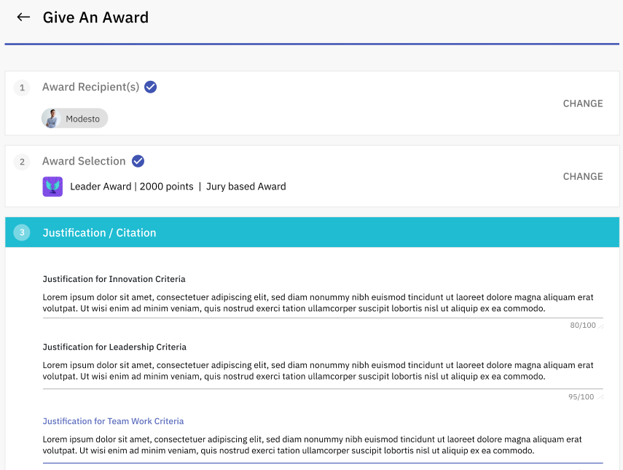This screenshot has width=623, height=470.
Task: Select the Modesto recipient chip
Action: click(75, 118)
